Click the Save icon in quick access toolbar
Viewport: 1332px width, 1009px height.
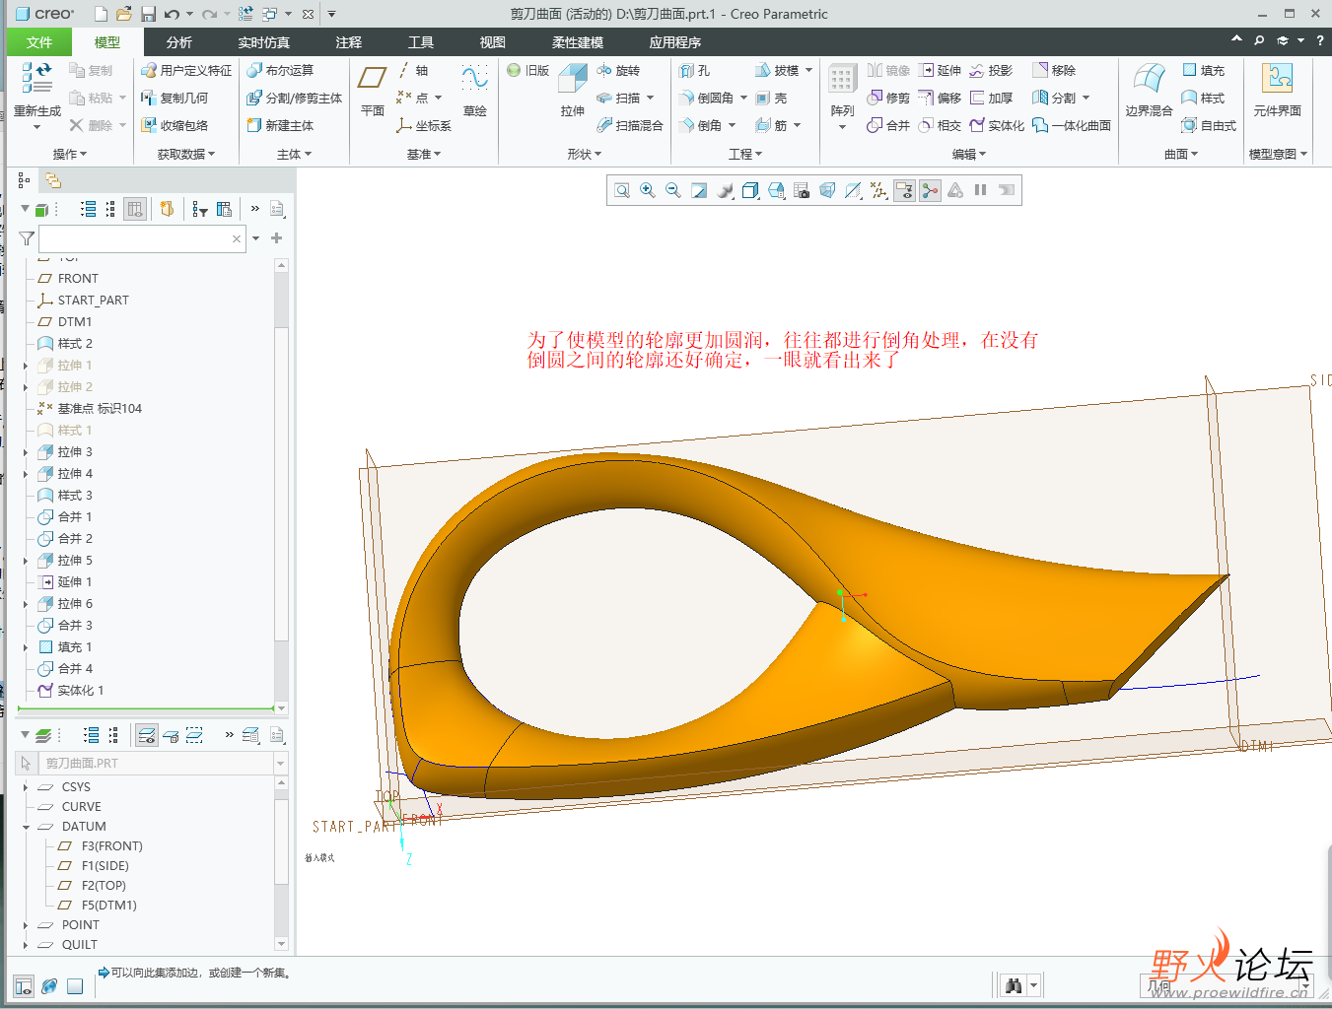tap(148, 14)
